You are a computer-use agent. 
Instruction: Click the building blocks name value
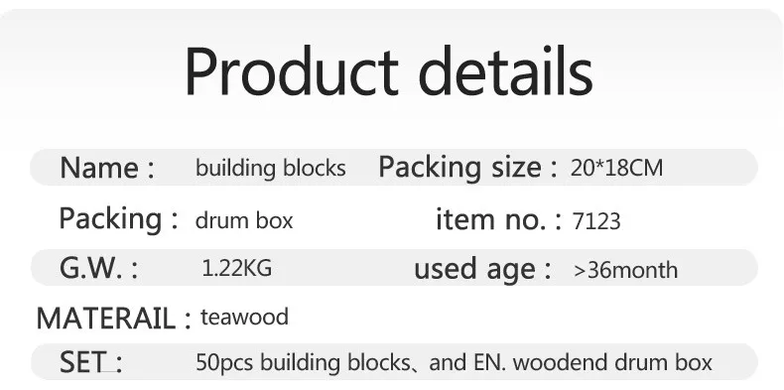(271, 168)
